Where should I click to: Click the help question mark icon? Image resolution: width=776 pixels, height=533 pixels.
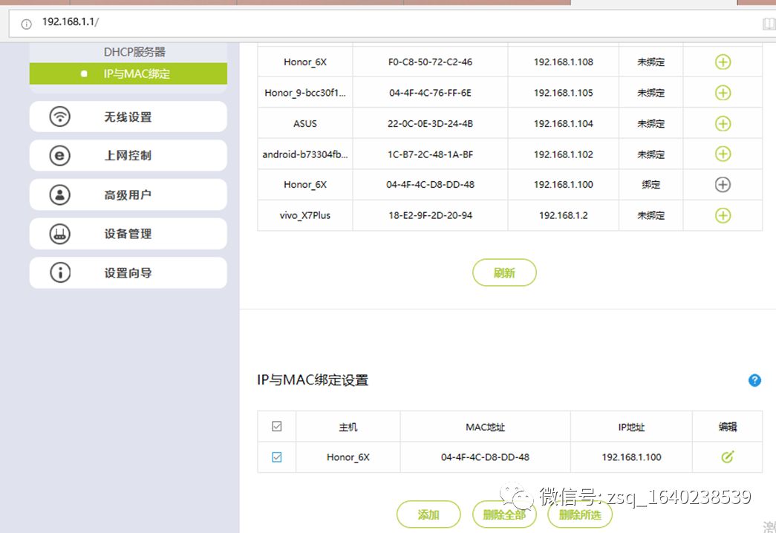pyautogui.click(x=754, y=380)
